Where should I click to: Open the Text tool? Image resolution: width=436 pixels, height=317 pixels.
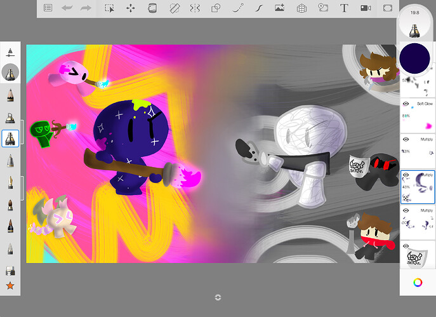click(345, 8)
